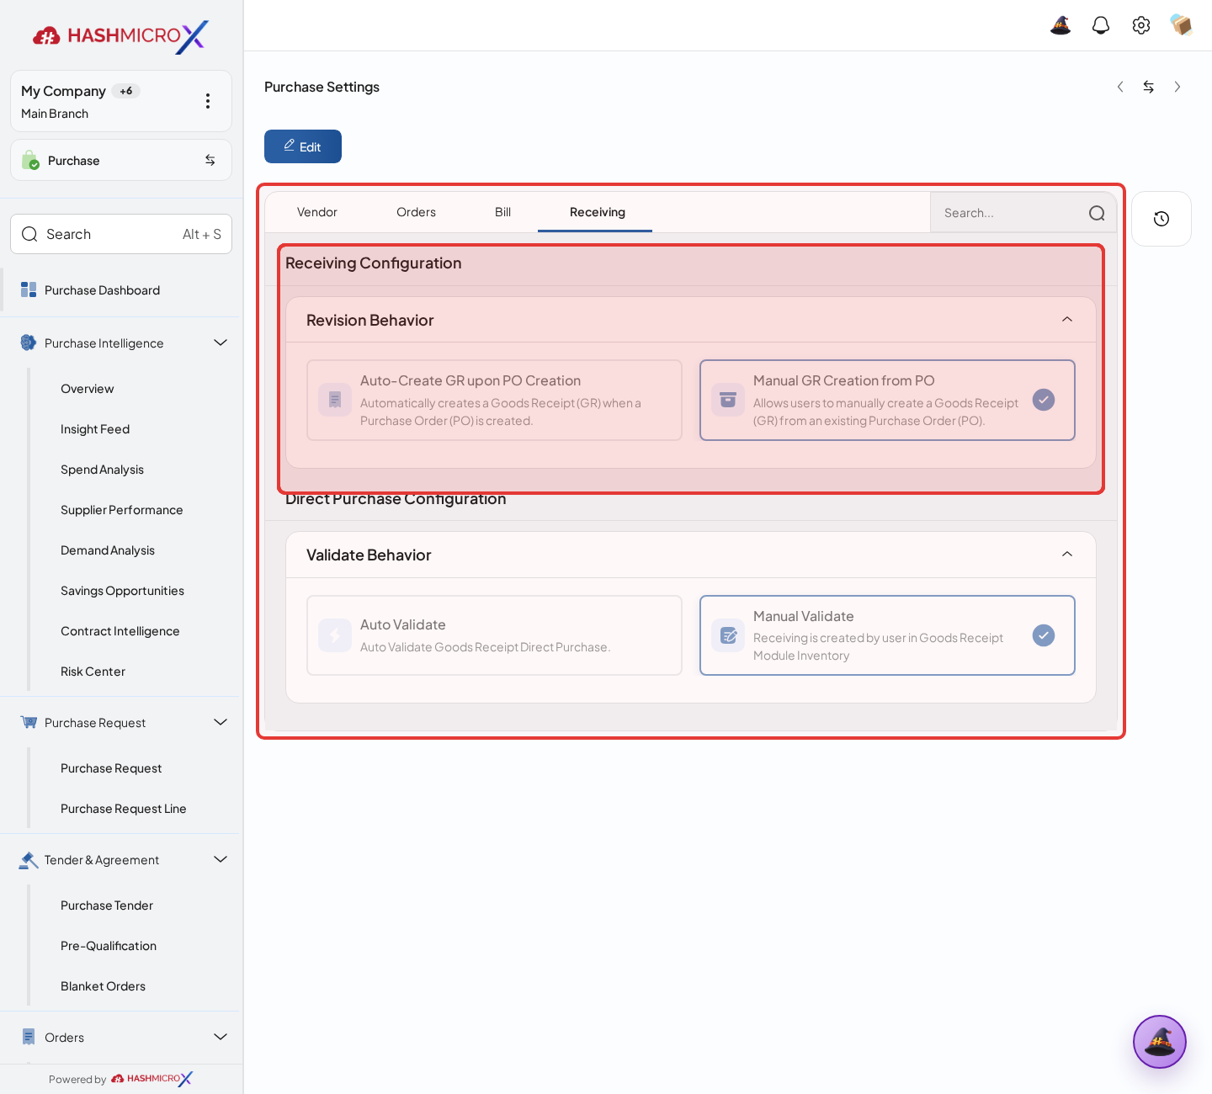
Task: Open the company three-dot menu
Action: [x=208, y=101]
